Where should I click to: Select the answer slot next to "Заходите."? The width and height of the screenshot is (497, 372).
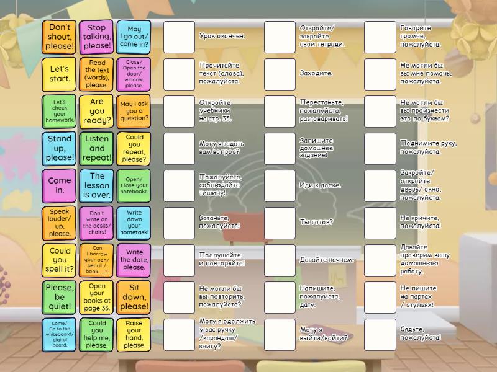tap(280, 74)
